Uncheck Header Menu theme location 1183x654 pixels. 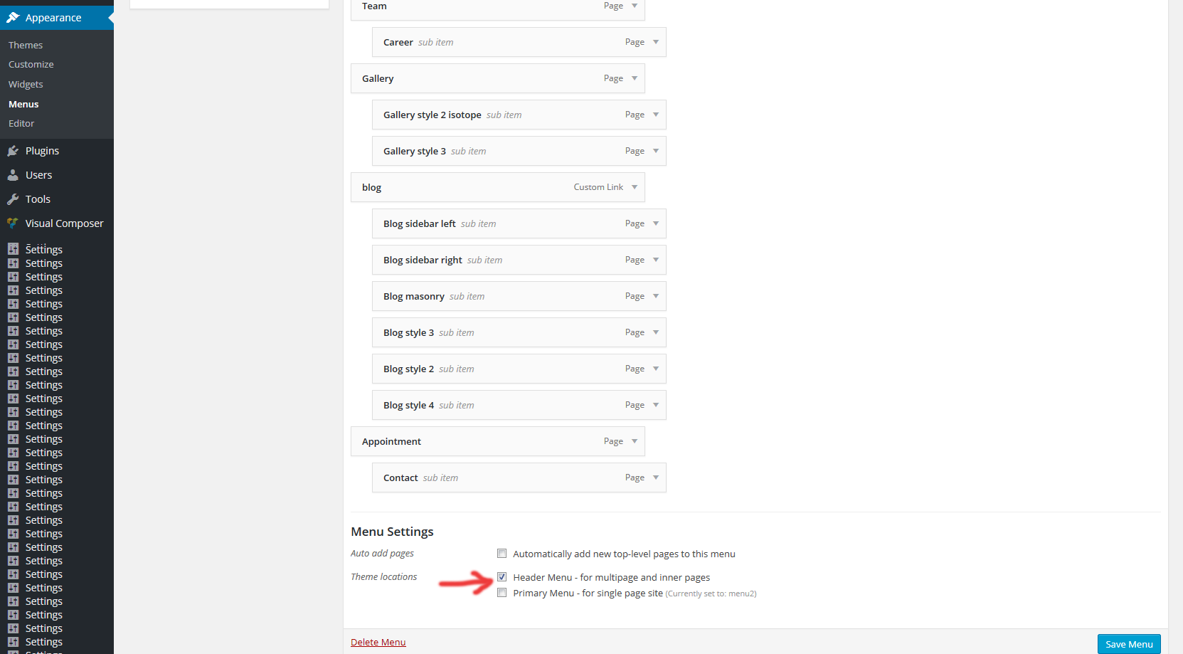click(502, 577)
